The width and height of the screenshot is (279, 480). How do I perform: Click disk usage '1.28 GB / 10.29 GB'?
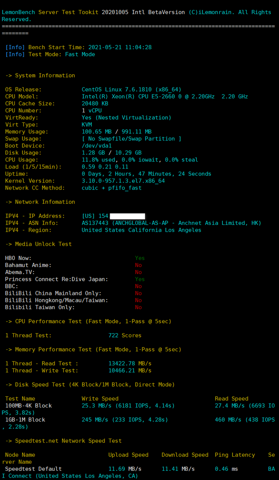112,153
